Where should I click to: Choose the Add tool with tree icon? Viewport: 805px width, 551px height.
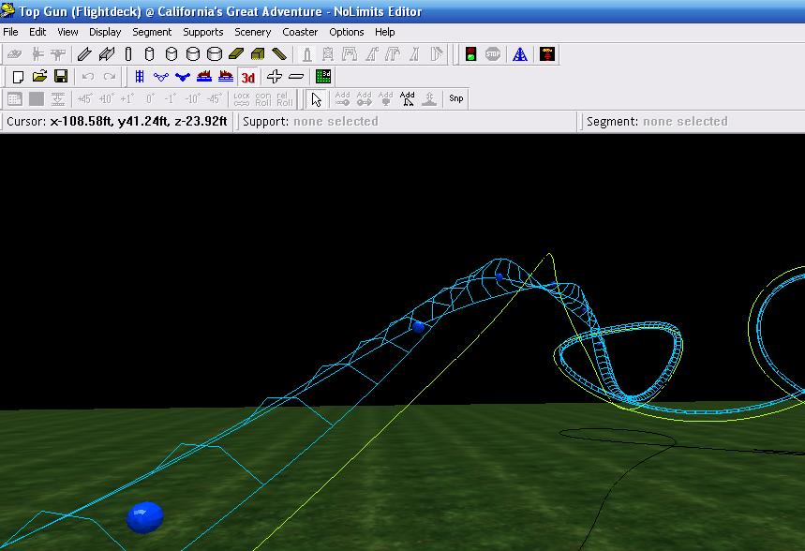click(385, 98)
